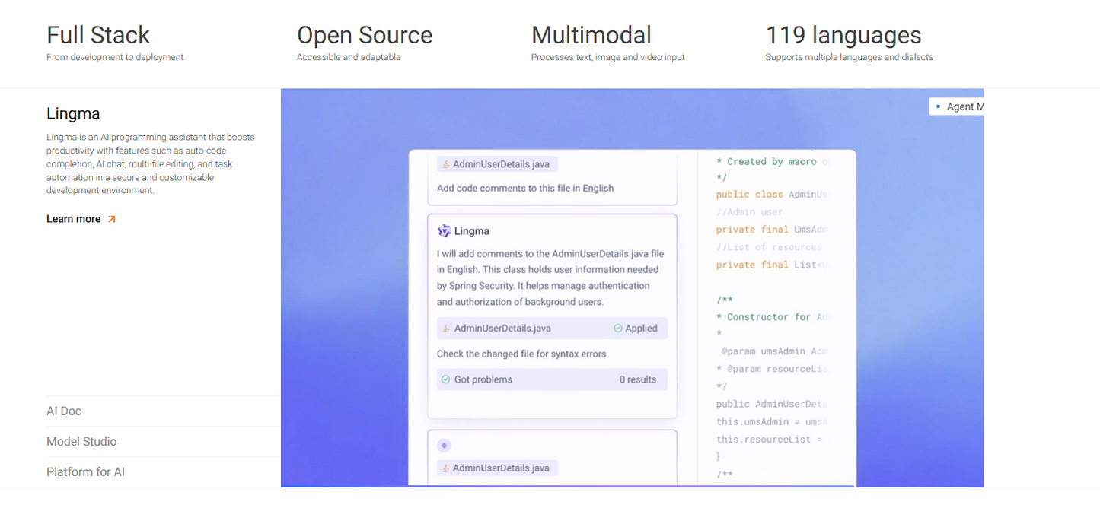1100x527 pixels.
Task: Click the Open Source heading
Action: coord(364,35)
